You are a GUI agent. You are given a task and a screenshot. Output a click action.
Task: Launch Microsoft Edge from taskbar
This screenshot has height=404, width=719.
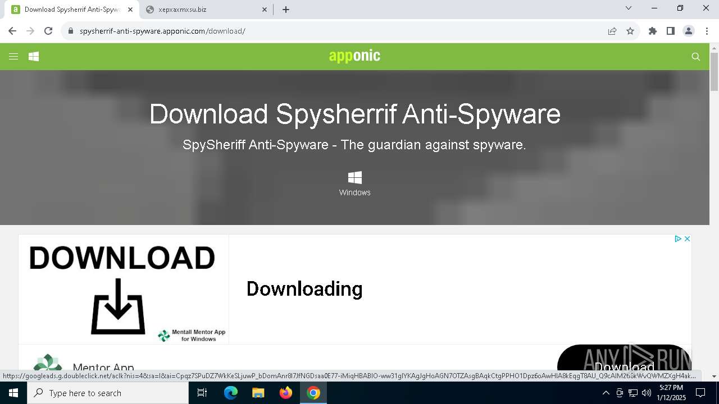[x=231, y=393]
